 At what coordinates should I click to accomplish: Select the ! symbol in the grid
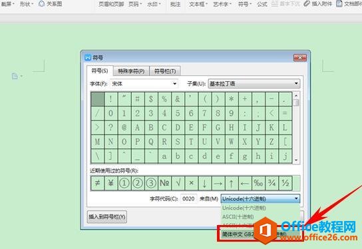[x=111, y=99]
